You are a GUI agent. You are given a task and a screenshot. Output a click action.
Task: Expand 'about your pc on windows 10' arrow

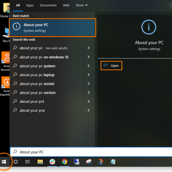tap(89, 57)
